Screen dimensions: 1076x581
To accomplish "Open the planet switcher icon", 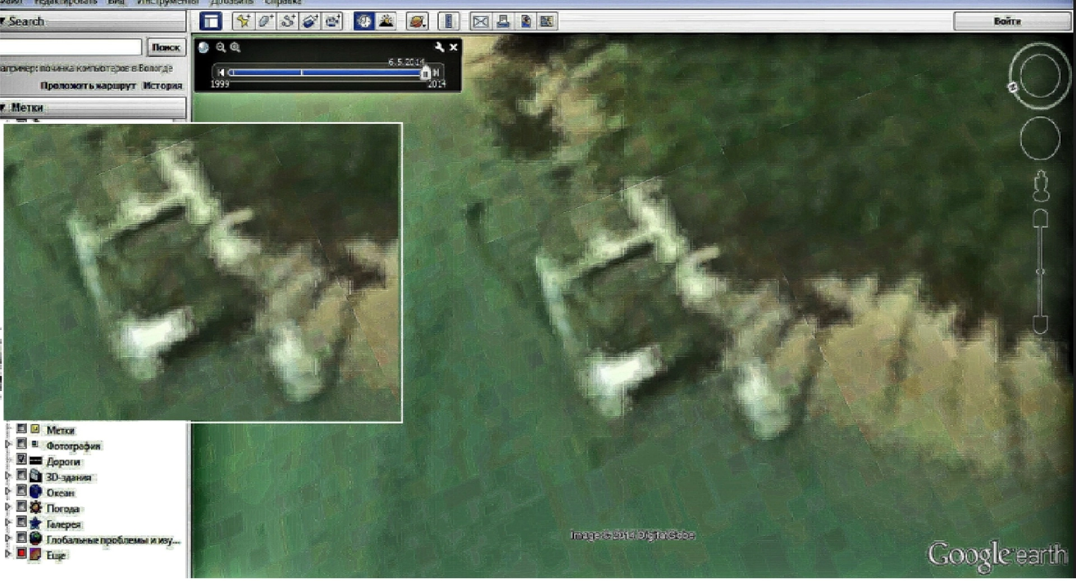I will tap(418, 21).
